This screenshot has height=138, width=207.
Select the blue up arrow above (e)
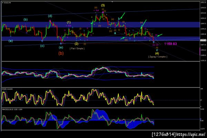coord(61,43)
